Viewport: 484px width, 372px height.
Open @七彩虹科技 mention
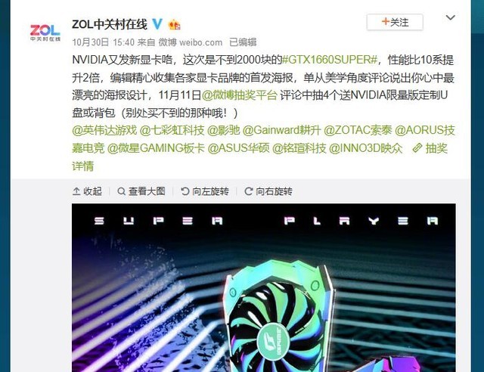click(x=172, y=130)
